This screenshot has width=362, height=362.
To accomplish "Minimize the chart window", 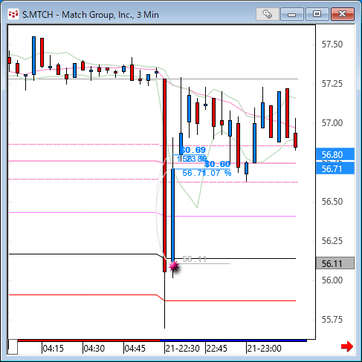I will pyautogui.click(x=292, y=14).
